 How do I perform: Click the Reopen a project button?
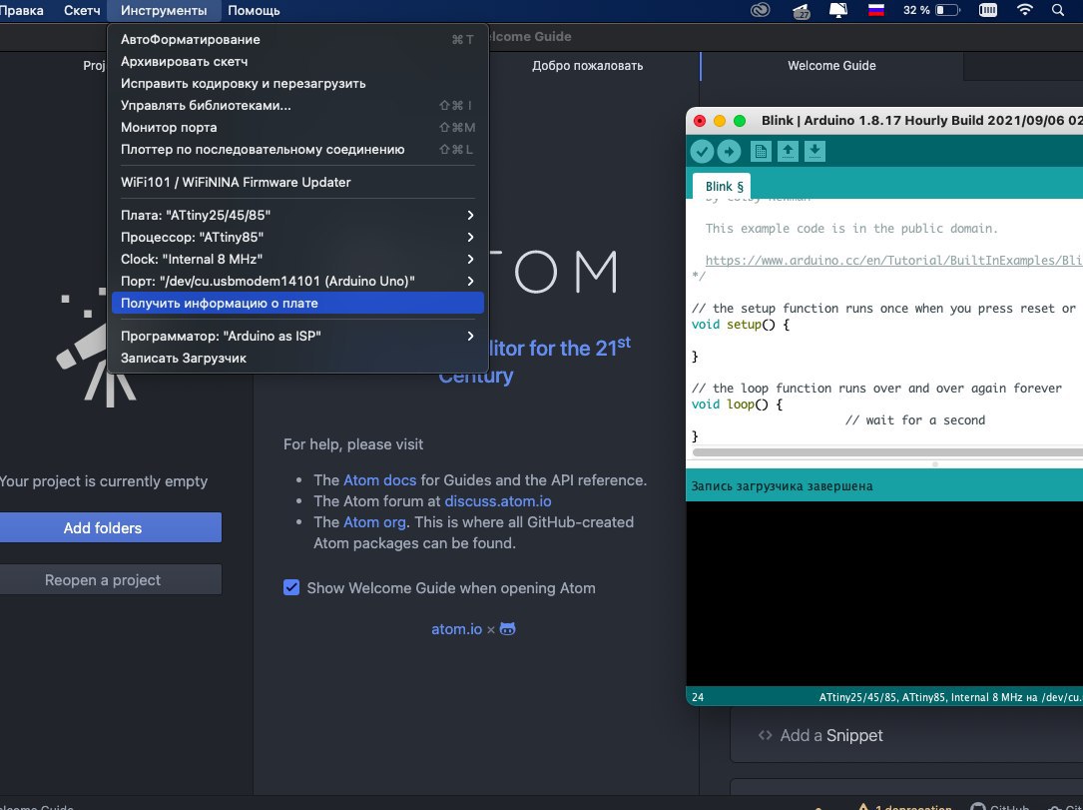tap(111, 580)
